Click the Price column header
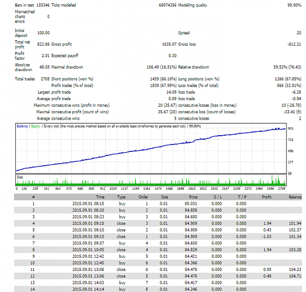 pyautogui.click(x=193, y=197)
